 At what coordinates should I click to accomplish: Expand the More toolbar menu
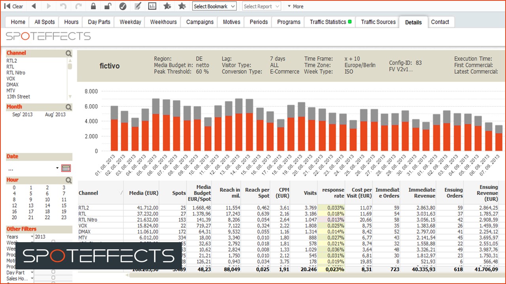tap(295, 6)
